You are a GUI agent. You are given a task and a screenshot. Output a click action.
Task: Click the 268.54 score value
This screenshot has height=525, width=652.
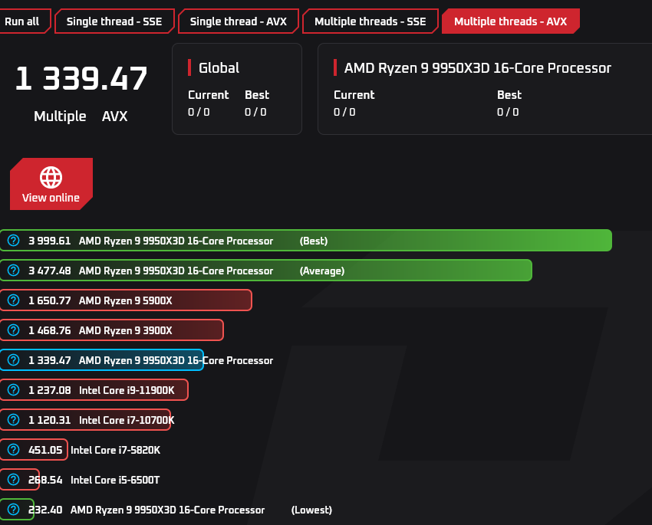[x=45, y=480]
